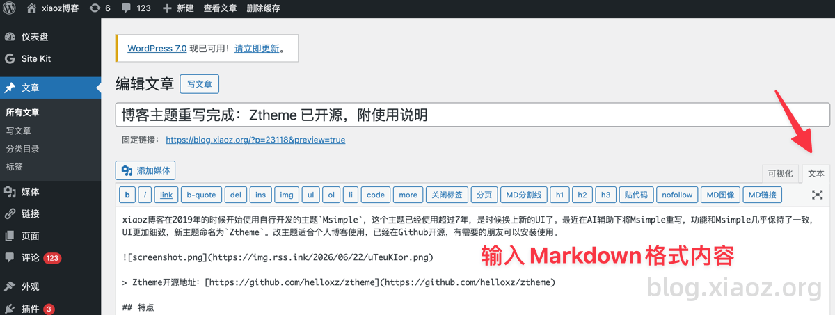Open the updates icon showing 6

point(100,8)
